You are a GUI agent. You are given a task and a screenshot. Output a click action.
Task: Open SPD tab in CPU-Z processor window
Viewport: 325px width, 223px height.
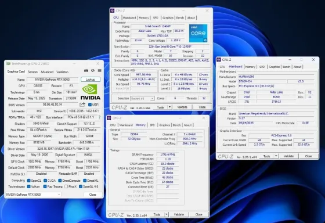pyautogui.click(x=156, y=18)
